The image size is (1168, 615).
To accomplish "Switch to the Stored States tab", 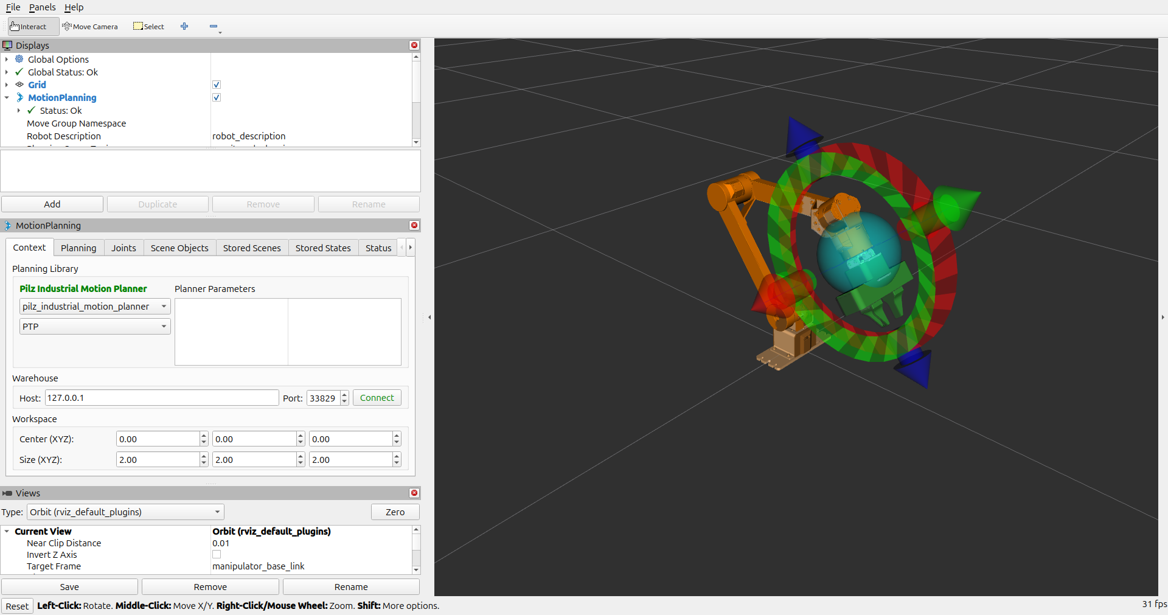I will [x=323, y=248].
